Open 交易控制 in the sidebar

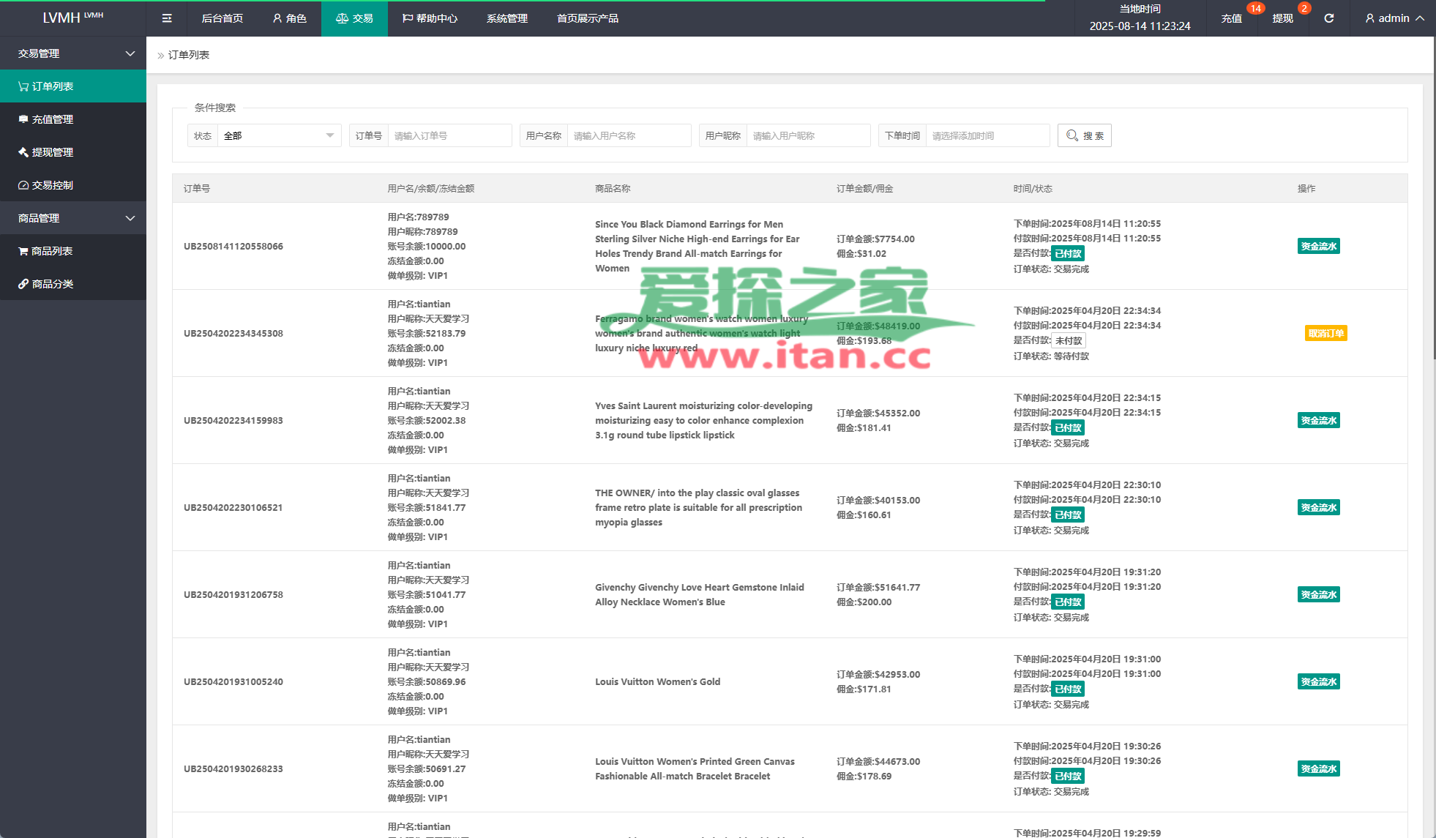(x=73, y=185)
